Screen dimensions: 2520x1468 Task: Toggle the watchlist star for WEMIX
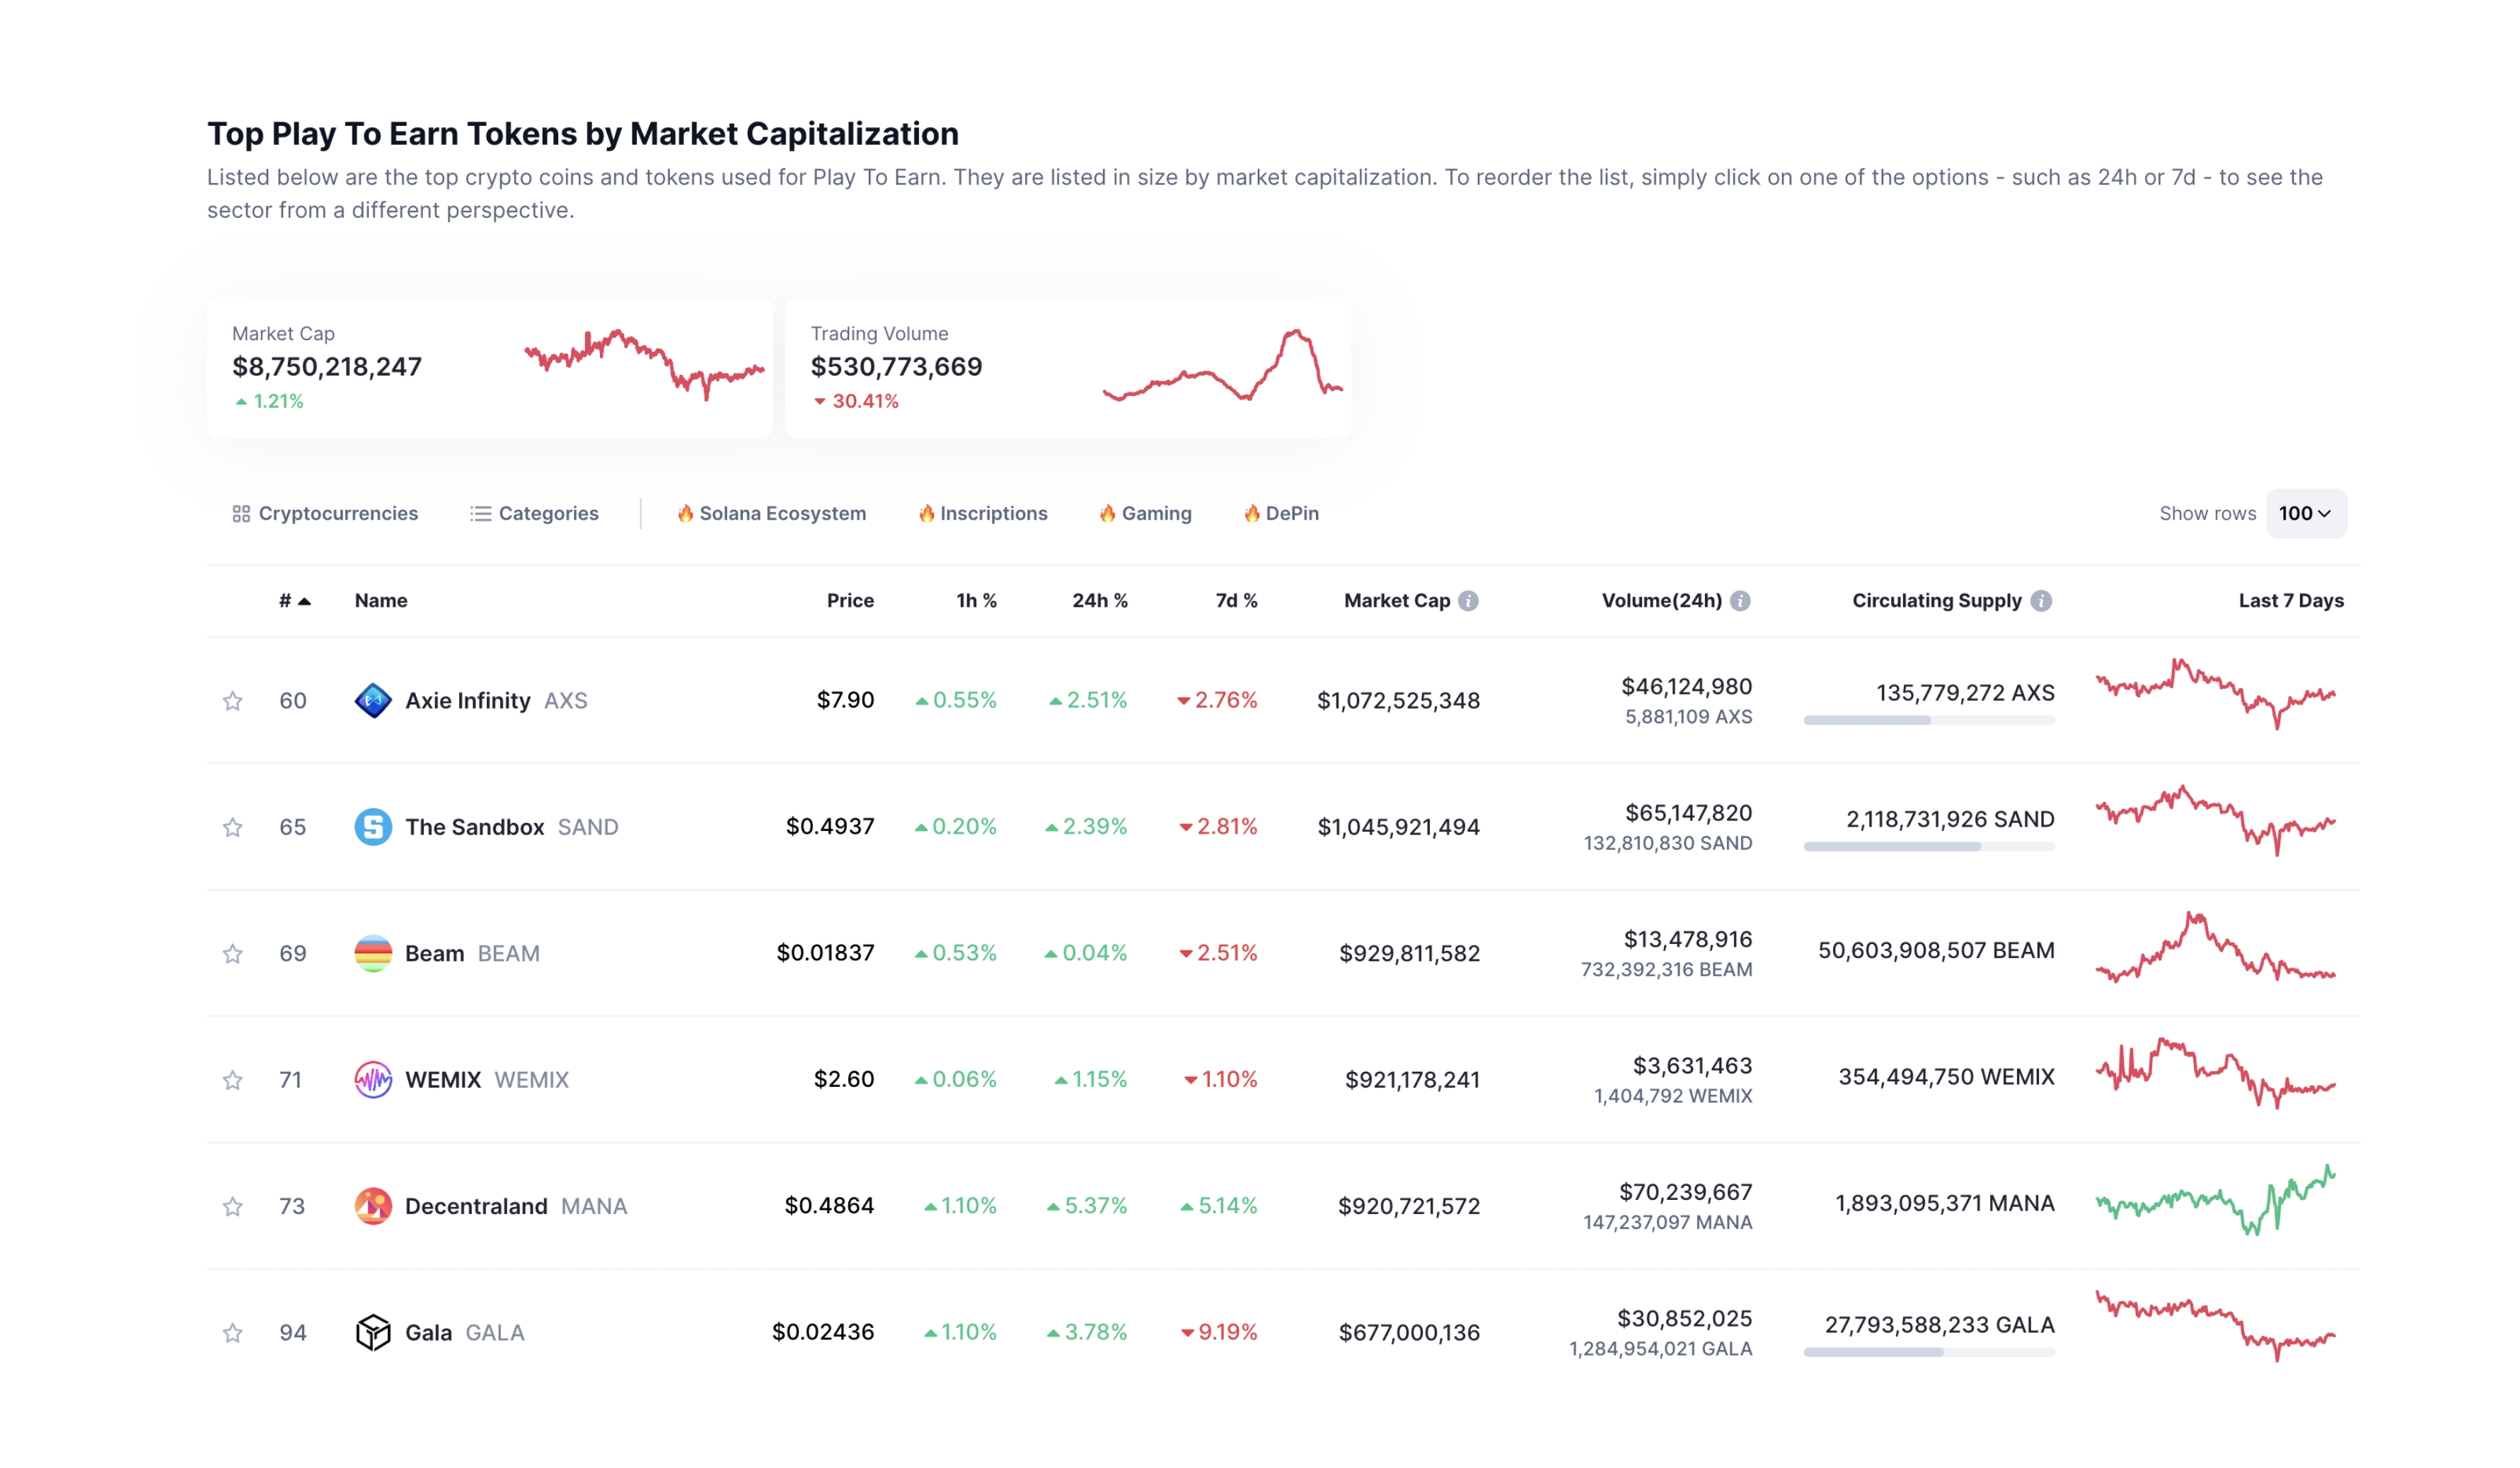pyautogui.click(x=232, y=1080)
